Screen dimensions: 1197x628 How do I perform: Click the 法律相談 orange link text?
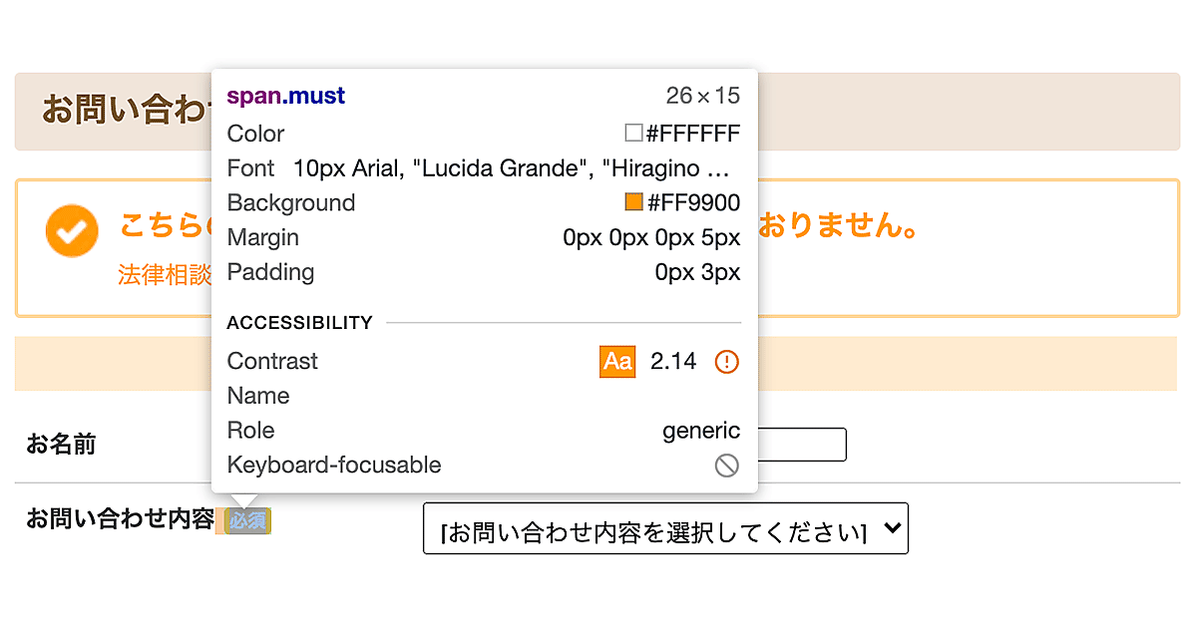[x=165, y=275]
